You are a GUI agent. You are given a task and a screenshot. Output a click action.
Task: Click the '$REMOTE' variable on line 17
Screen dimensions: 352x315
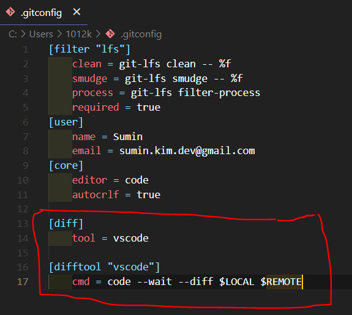[x=281, y=282]
